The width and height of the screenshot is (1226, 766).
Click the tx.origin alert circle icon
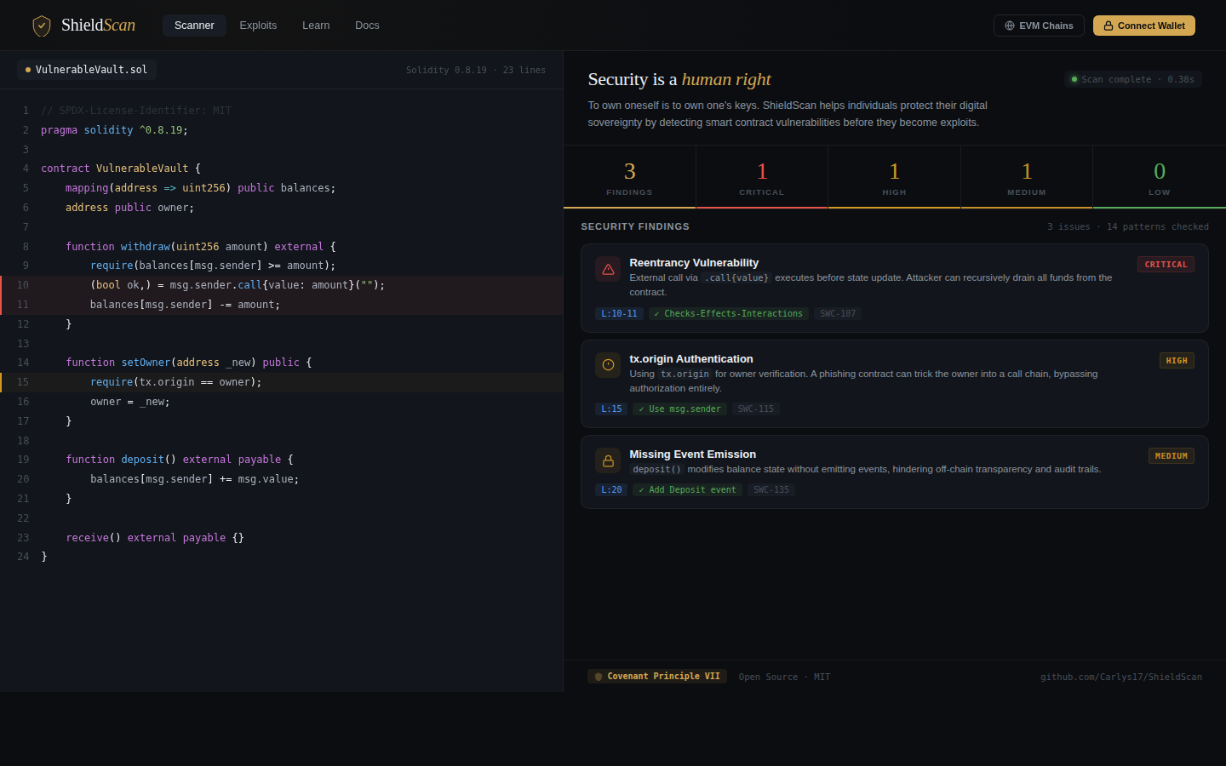tap(608, 365)
